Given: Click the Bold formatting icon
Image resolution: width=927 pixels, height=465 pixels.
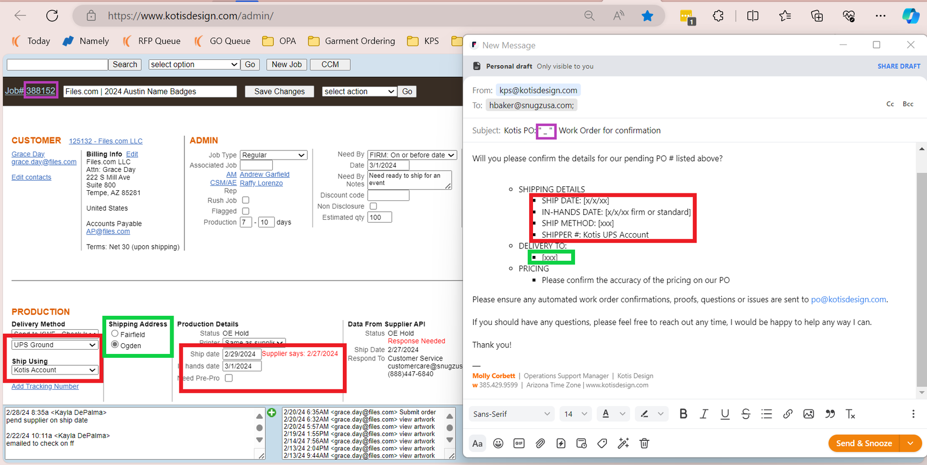Looking at the screenshot, I should pos(683,414).
